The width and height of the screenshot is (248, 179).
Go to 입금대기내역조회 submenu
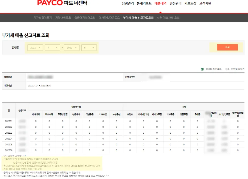[x=85, y=18]
